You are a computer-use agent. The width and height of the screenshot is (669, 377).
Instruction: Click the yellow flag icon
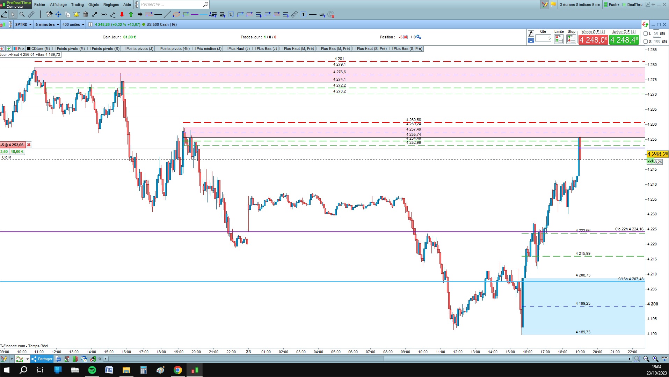553,5
